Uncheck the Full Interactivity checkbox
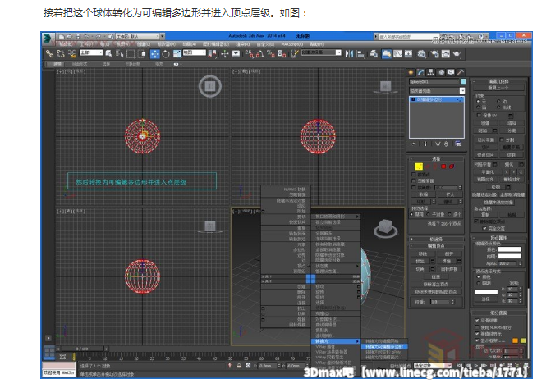This screenshot has height=388, width=560. [x=484, y=228]
